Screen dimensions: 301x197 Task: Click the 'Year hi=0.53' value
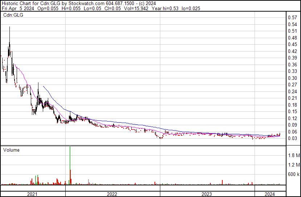[165, 8]
